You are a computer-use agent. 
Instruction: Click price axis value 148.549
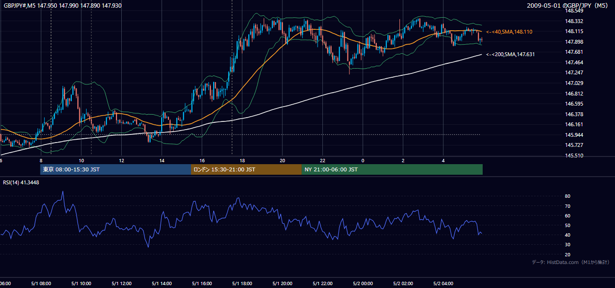pyautogui.click(x=574, y=11)
